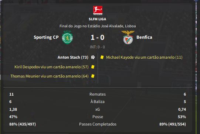Click Thomas Meunier's yellow card icon
The image size is (200, 134).
93,76
